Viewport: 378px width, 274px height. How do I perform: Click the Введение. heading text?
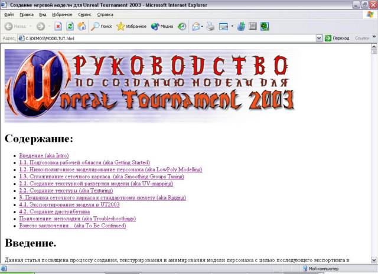(30, 243)
